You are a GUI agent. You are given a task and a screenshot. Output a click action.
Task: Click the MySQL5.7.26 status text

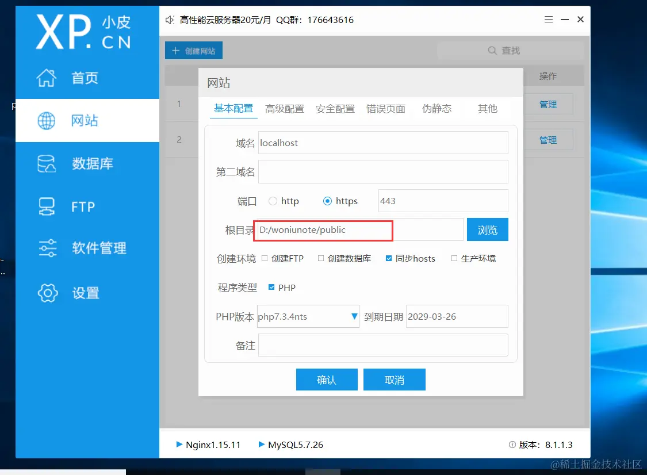296,445
